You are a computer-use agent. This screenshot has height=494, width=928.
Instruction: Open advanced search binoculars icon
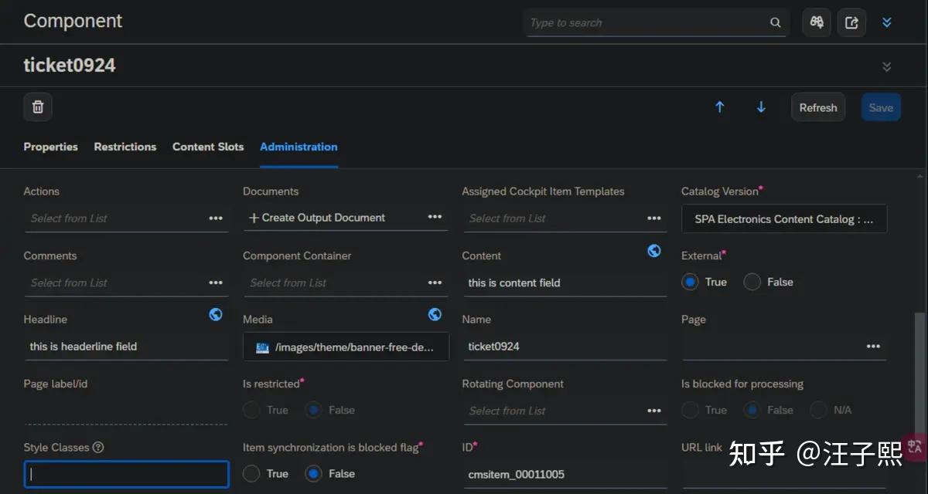pos(817,22)
